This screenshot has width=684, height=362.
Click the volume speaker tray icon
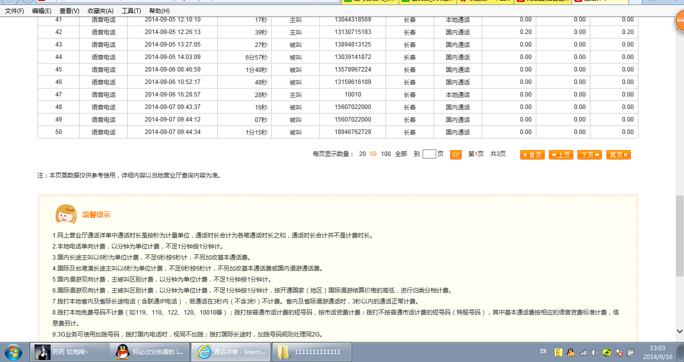[x=594, y=352]
